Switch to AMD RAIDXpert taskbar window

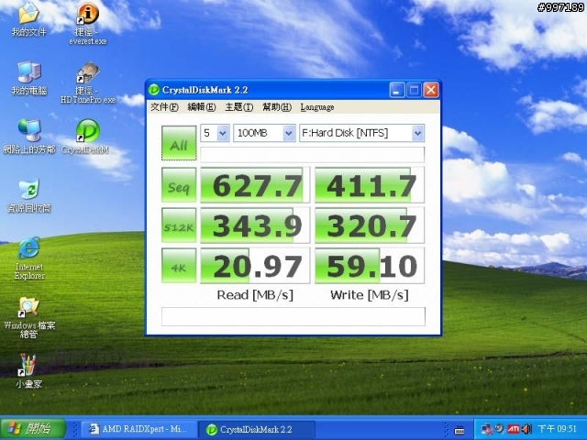[138, 429]
